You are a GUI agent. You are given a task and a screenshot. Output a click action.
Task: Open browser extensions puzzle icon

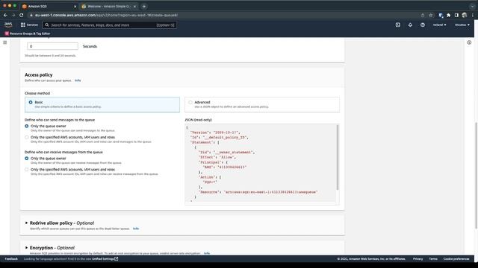[448, 15]
